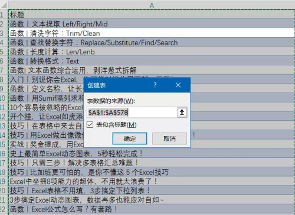
Task: Click cell 比加班更可怕的 5 个Excel技巧
Action: click(x=152, y=172)
